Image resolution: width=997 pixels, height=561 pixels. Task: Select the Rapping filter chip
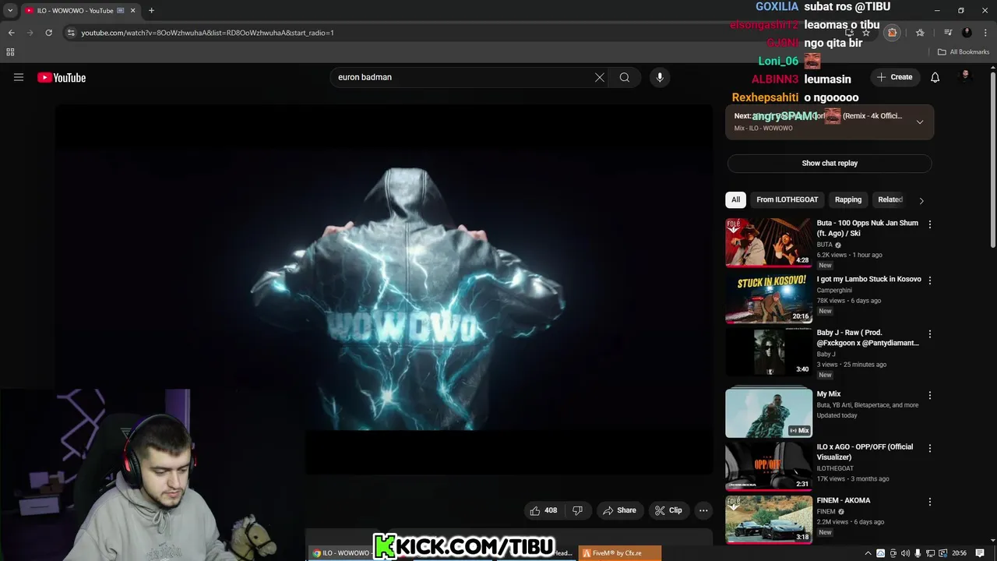848,199
